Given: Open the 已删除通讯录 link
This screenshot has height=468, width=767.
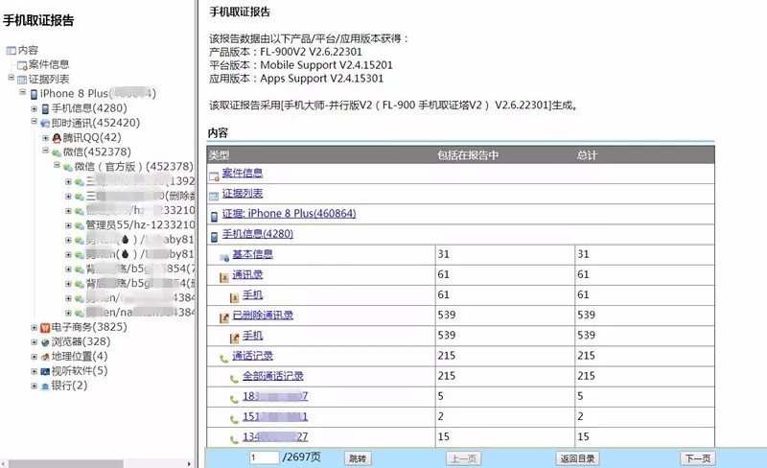Looking at the screenshot, I should (x=263, y=316).
